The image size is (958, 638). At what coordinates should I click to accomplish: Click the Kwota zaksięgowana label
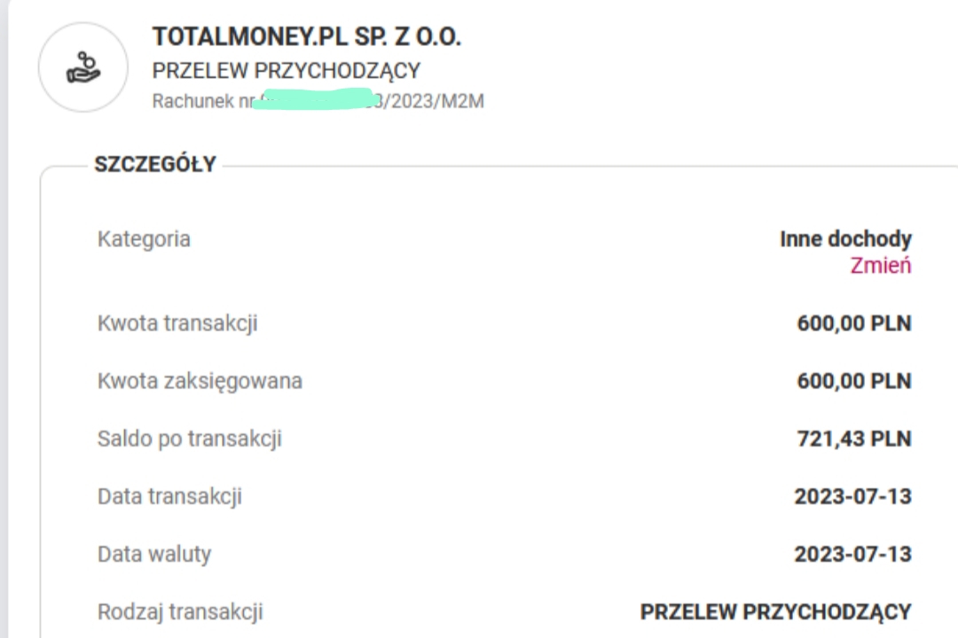[200, 381]
